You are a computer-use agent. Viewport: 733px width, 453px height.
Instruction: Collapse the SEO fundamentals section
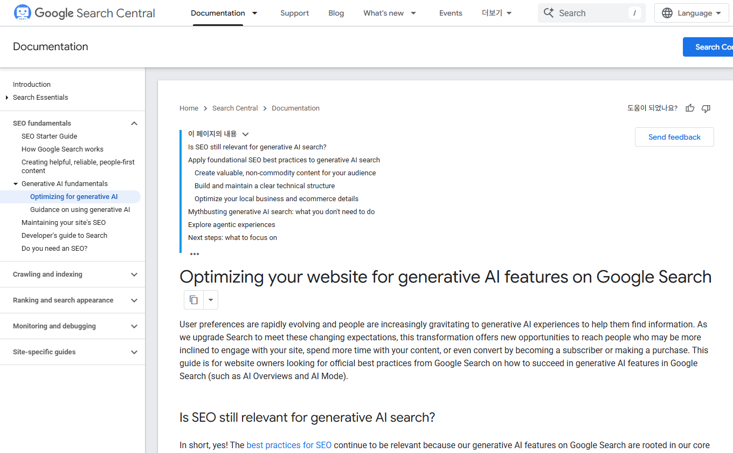pyautogui.click(x=134, y=123)
